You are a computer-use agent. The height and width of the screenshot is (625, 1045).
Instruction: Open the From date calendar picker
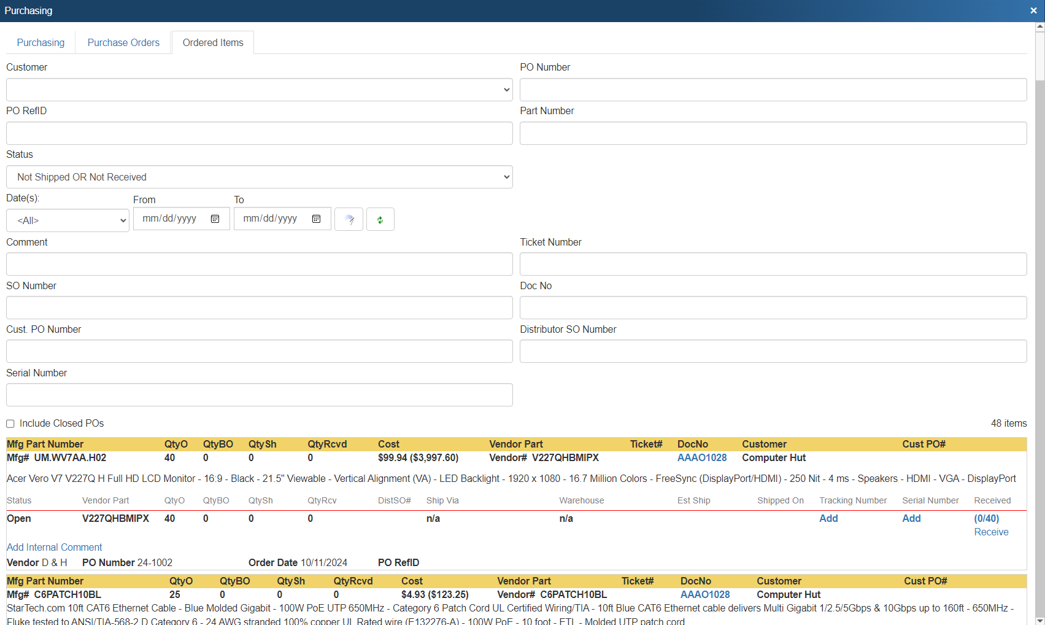point(215,219)
